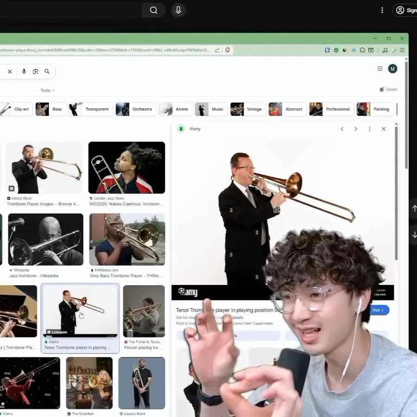The width and height of the screenshot is (417, 417).
Task: Open the extensions puzzle-piece icon in browser toolbar
Action: [x=362, y=50]
